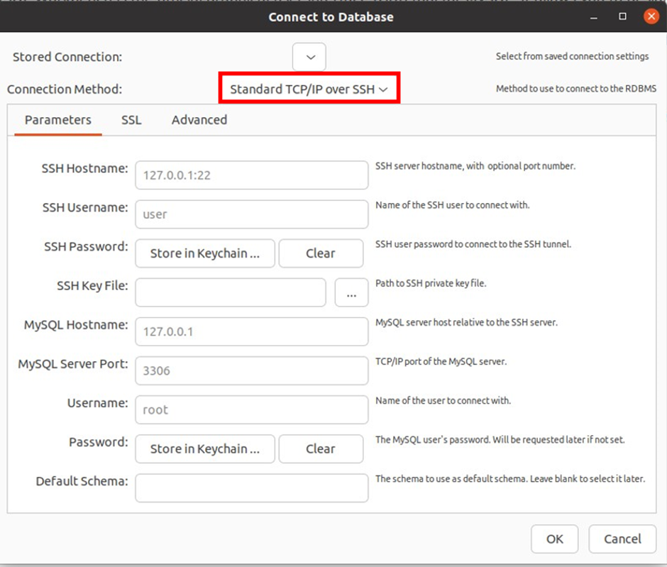Click the SSH Hostname field
The image size is (667, 567).
(251, 175)
